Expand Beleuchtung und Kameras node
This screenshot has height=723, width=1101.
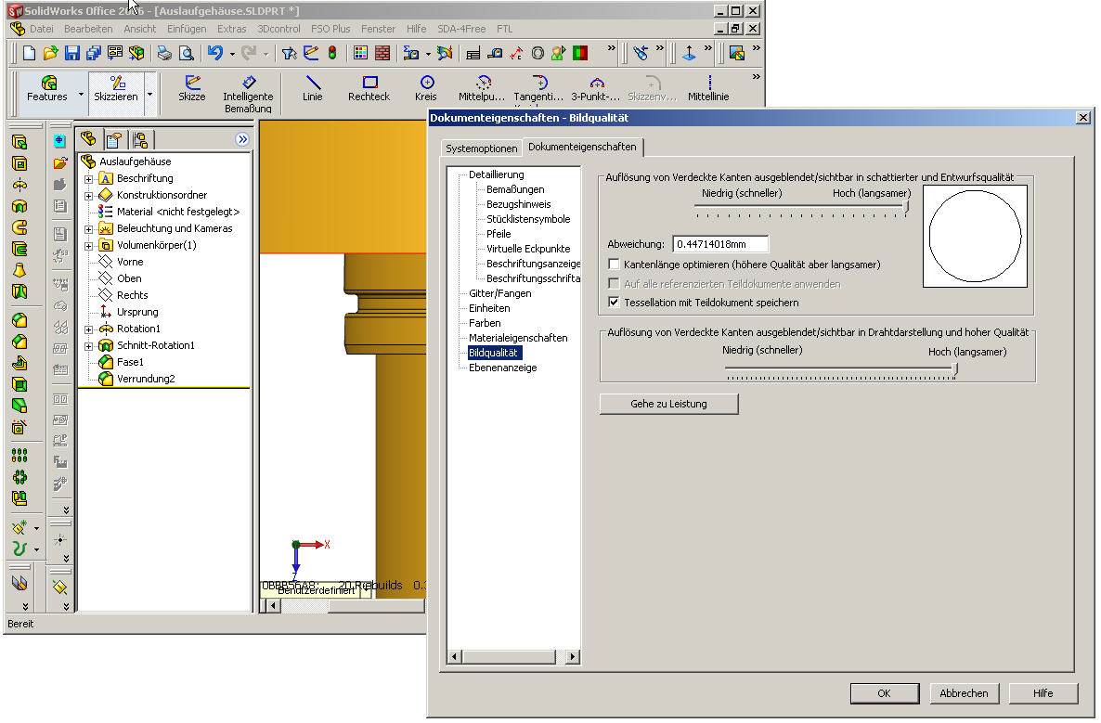(88, 229)
